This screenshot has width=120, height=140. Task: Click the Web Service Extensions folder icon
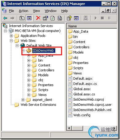click(17, 105)
